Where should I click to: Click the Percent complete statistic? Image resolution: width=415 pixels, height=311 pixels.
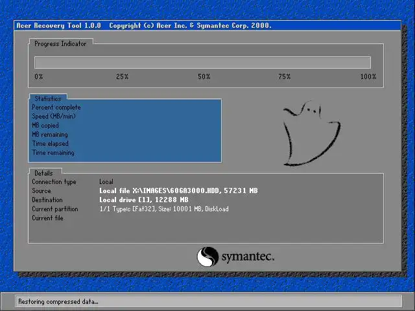pyautogui.click(x=56, y=108)
